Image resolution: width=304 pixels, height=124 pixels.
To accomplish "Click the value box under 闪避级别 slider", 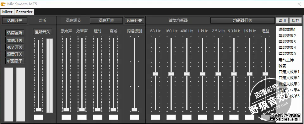I will 134,117.
